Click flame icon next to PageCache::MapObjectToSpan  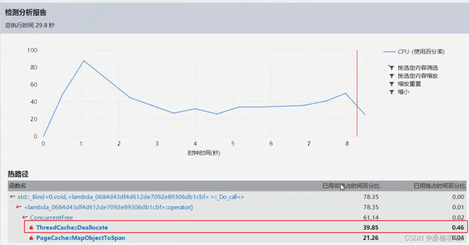(x=31, y=238)
